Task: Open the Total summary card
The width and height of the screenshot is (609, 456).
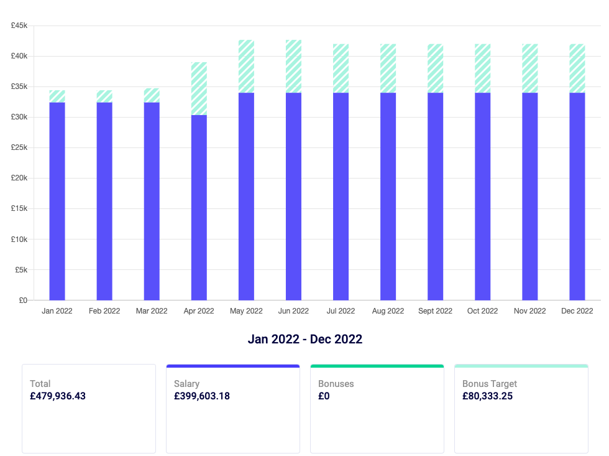Action: point(89,408)
